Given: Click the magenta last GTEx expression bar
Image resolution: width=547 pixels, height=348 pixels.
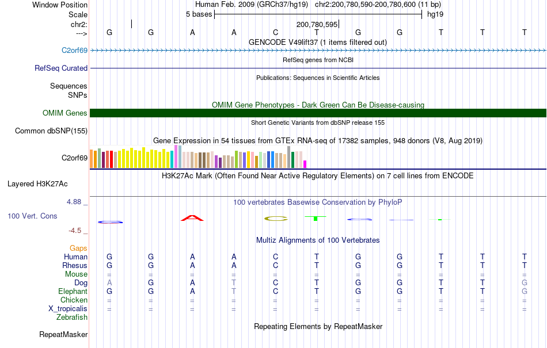Looking at the screenshot, I should [x=305, y=164].
